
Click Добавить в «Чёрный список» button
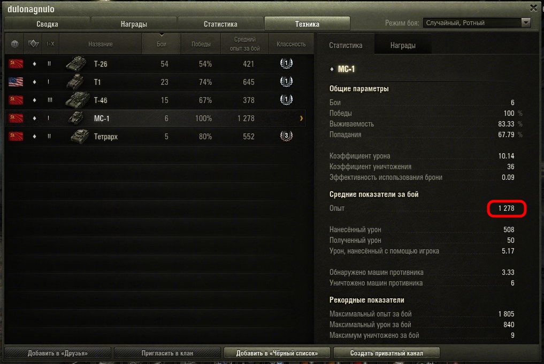click(x=277, y=353)
